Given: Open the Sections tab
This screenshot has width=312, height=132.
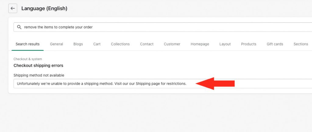Looking at the screenshot, I should click(x=301, y=44).
